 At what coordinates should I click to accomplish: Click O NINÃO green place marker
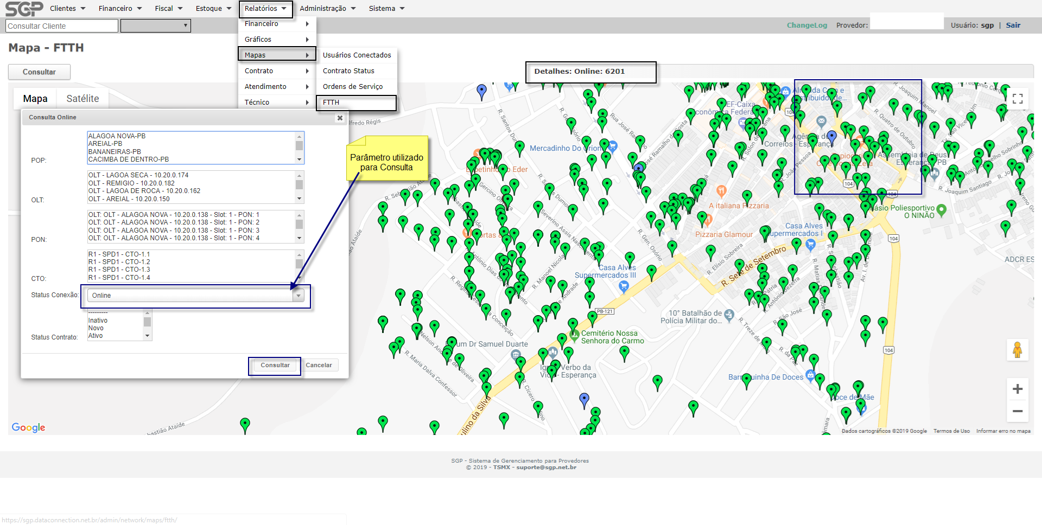tap(941, 210)
